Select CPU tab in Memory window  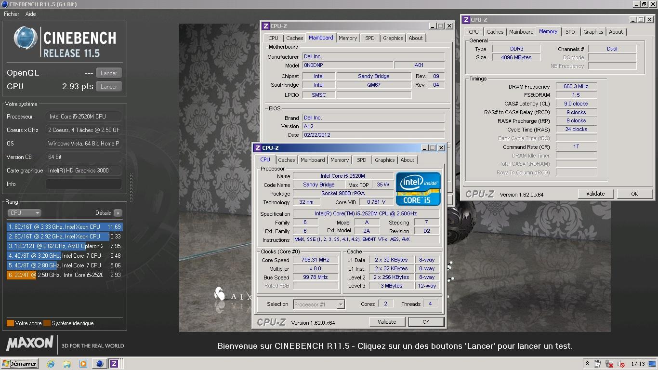(474, 32)
